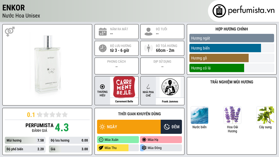The width and height of the screenshot is (279, 157).
Task: Click the snowflake icon beside Mùa Đông
Action: (x=144, y=148)
